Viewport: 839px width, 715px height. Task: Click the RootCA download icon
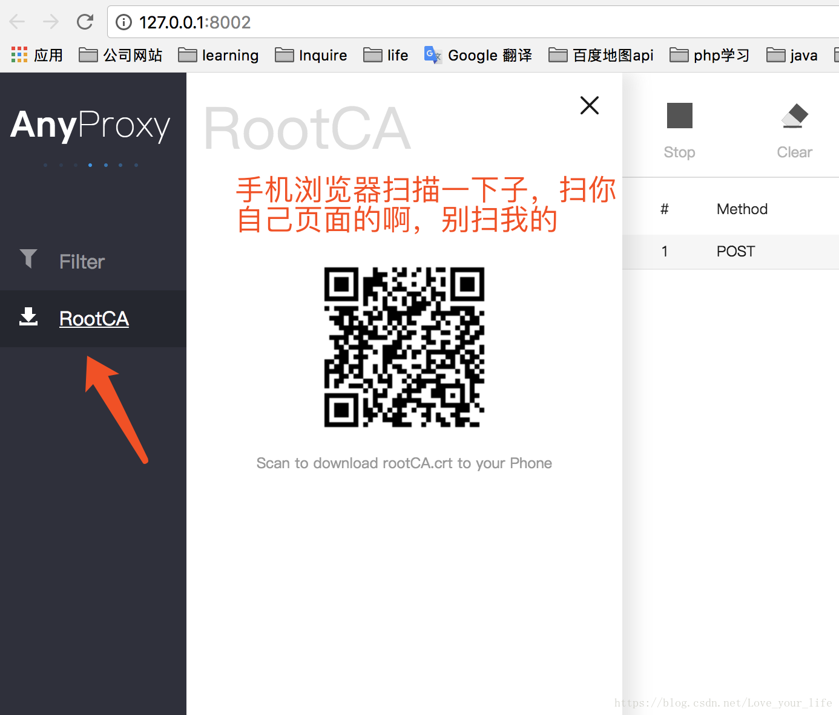pos(28,316)
